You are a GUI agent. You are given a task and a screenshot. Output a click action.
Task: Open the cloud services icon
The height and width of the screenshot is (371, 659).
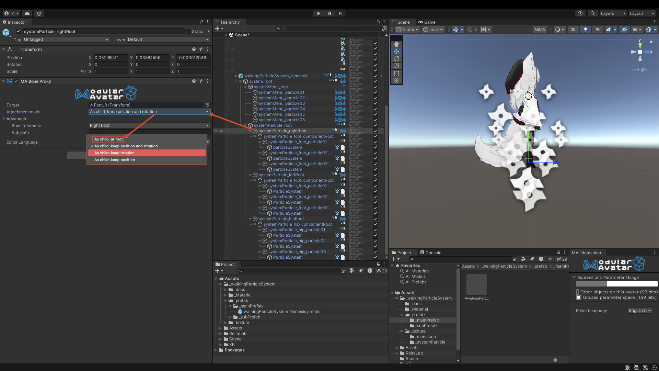click(27, 13)
